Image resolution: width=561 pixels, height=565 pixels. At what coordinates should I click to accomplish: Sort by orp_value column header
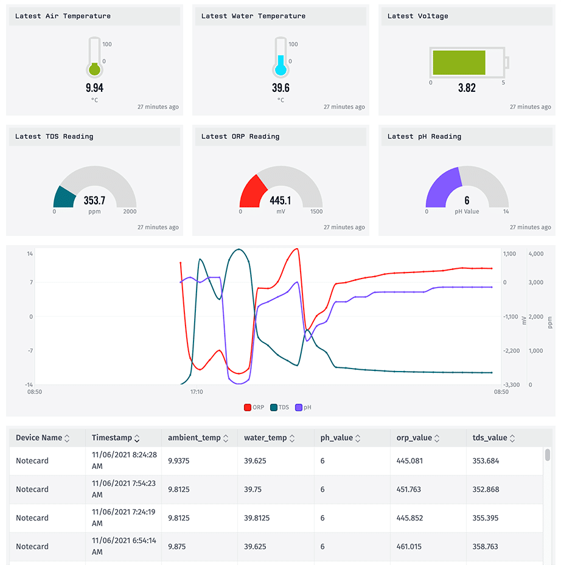pos(419,438)
